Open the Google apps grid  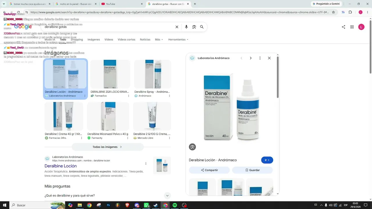point(352,27)
